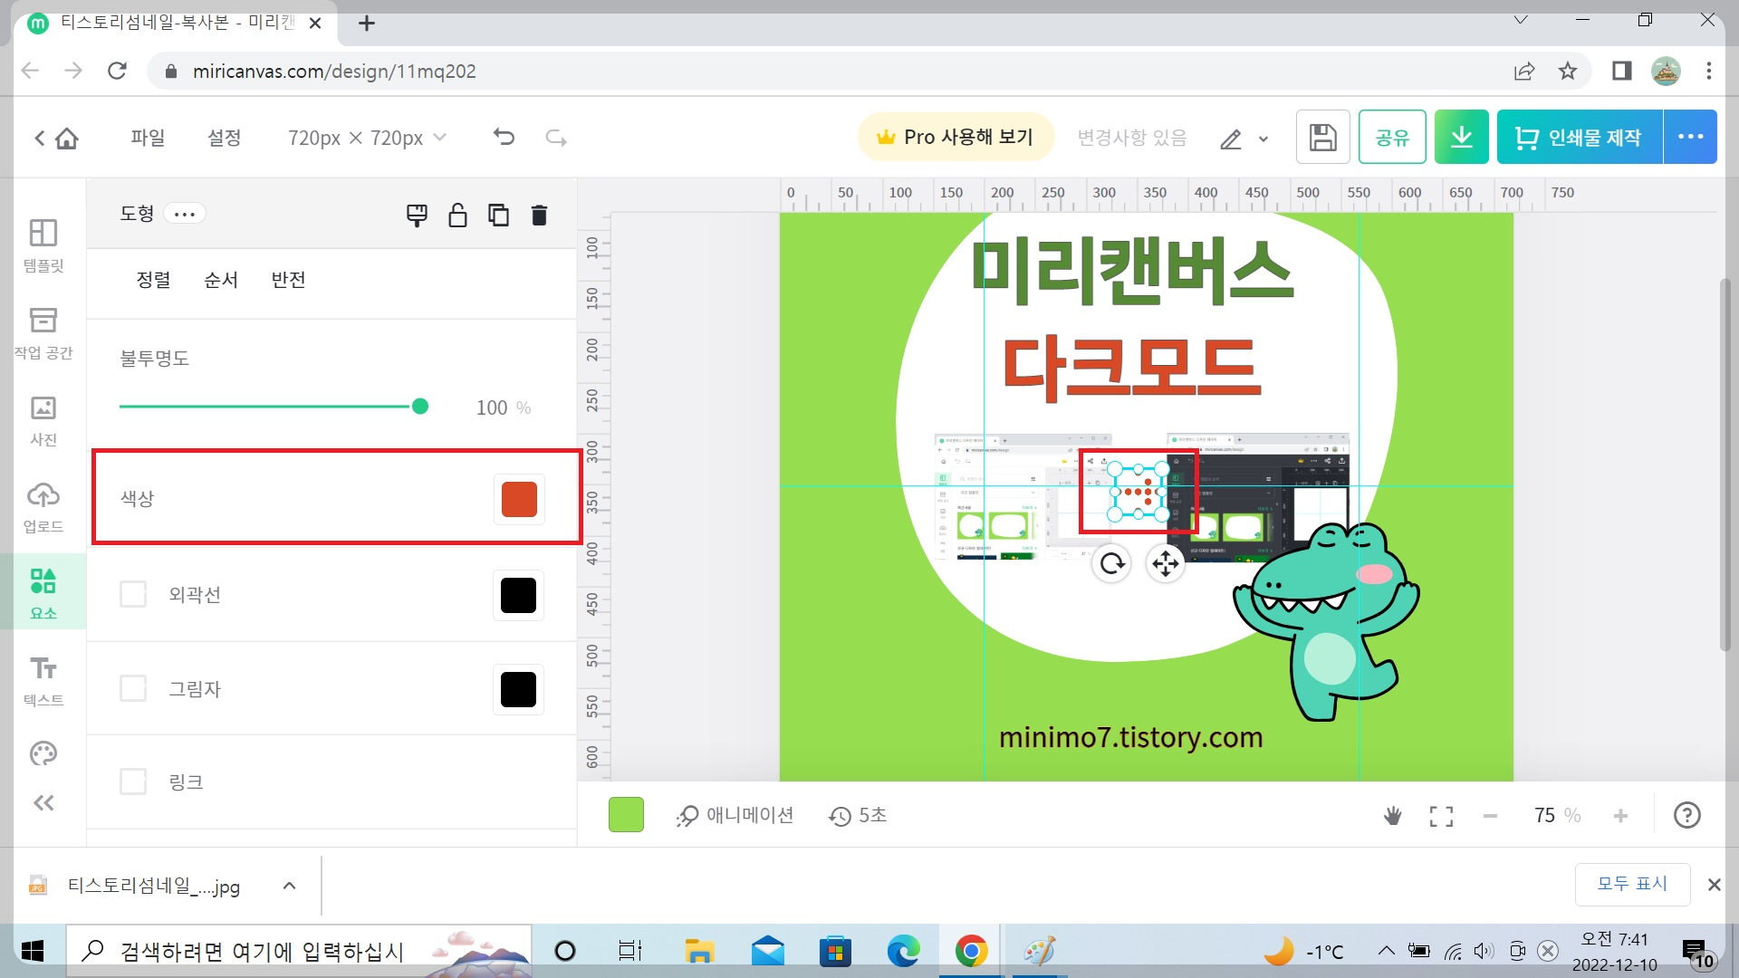The width and height of the screenshot is (1739, 978).
Task: Click the 인쇄물 제작 print button
Action: (x=1579, y=137)
